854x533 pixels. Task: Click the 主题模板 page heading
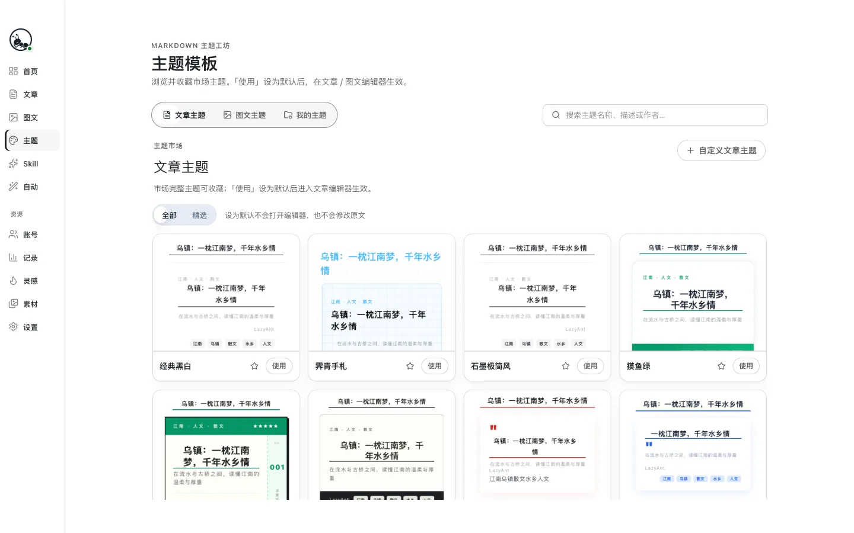point(184,63)
